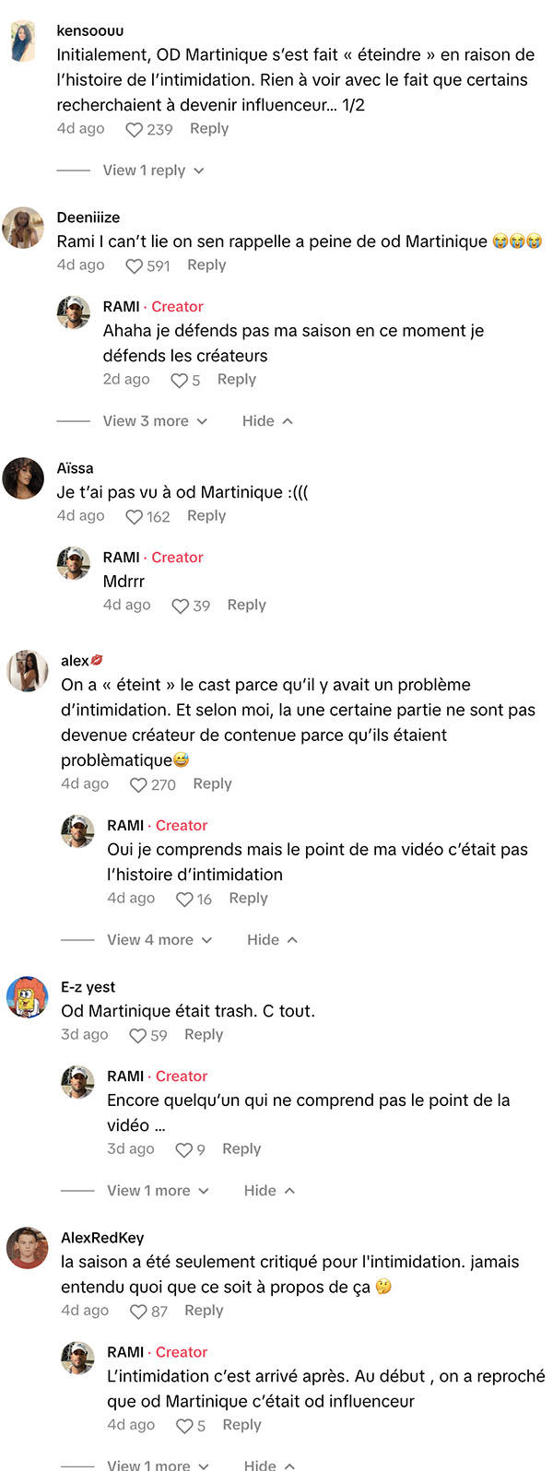Hide replies under E-z yest's comment
The width and height of the screenshot is (553, 1471).
point(269,1191)
